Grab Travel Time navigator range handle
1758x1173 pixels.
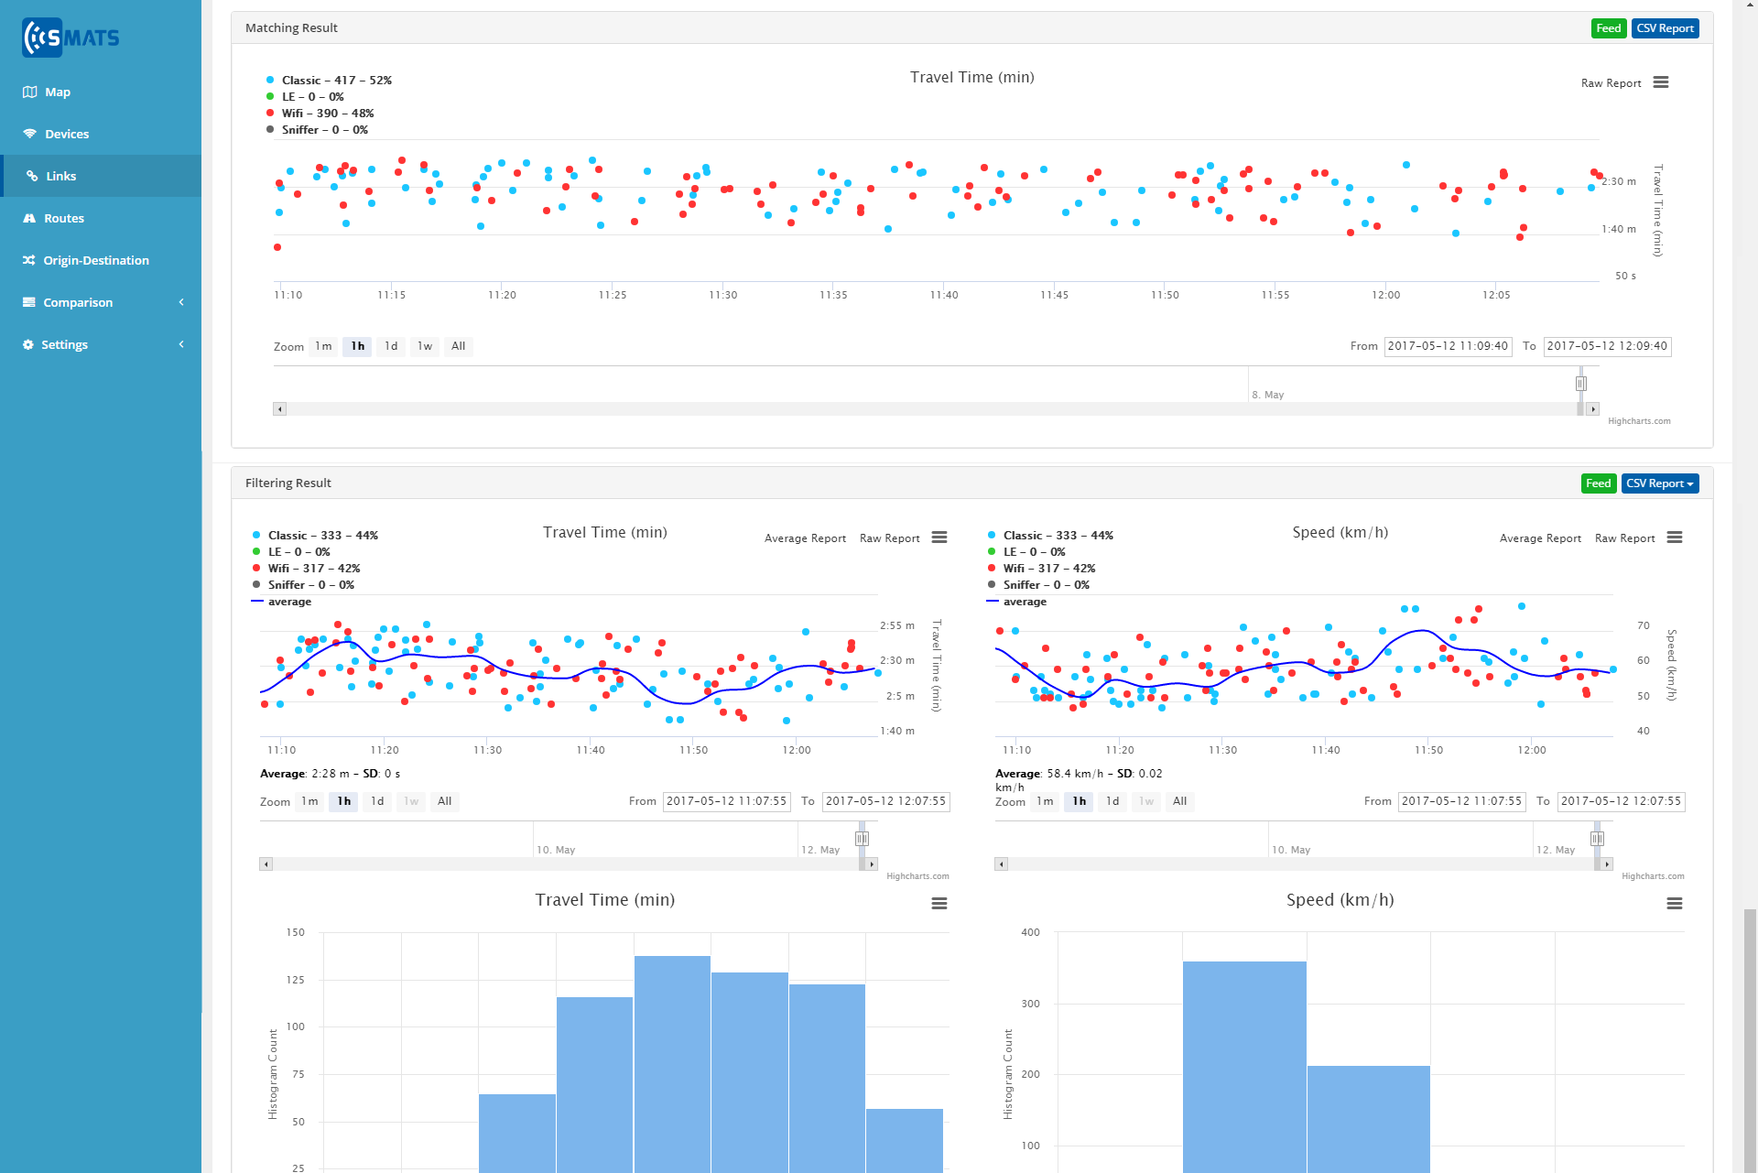(x=862, y=839)
